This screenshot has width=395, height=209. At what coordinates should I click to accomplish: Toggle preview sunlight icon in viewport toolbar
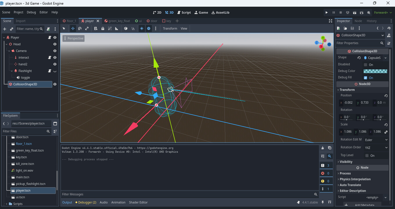point(142,28)
